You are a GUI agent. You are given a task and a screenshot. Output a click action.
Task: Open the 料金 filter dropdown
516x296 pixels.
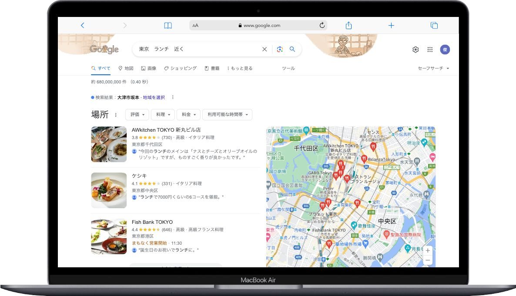point(188,114)
